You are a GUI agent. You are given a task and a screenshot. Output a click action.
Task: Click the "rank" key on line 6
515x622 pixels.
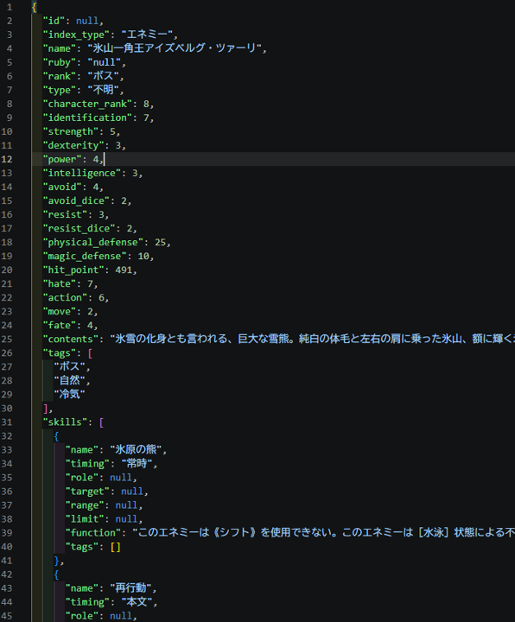click(59, 76)
